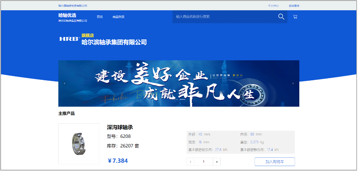Click product name 深沟球轴承

click(x=120, y=127)
